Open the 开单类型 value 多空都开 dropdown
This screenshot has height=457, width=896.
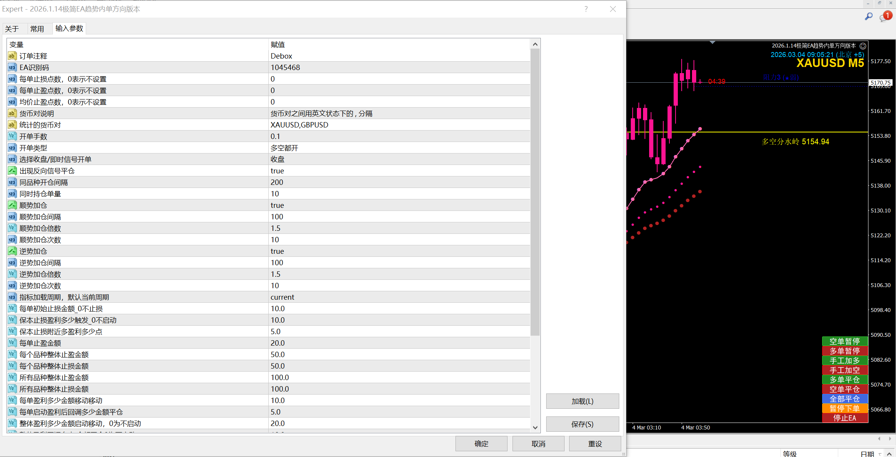coord(284,148)
